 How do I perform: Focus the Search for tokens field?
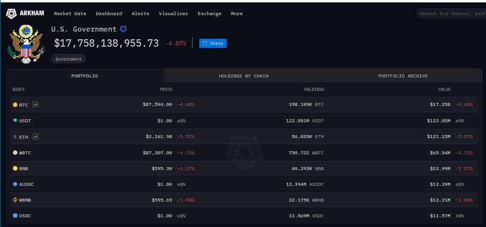click(x=451, y=13)
